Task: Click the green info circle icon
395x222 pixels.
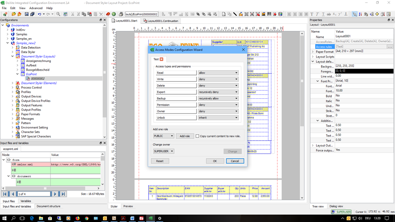Action: (x=114, y=14)
